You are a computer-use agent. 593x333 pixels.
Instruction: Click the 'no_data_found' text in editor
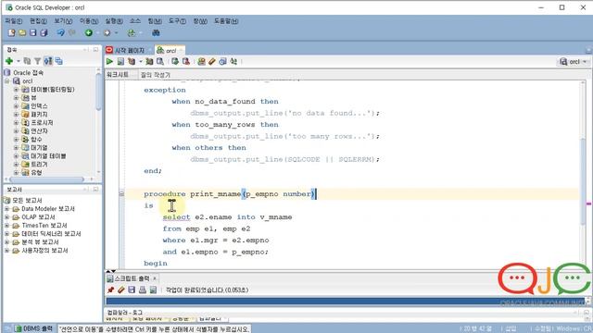(225, 102)
